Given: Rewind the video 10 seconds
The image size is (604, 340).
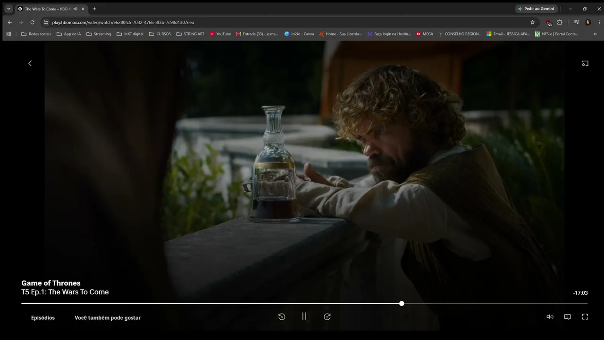Looking at the screenshot, I should tap(282, 317).
